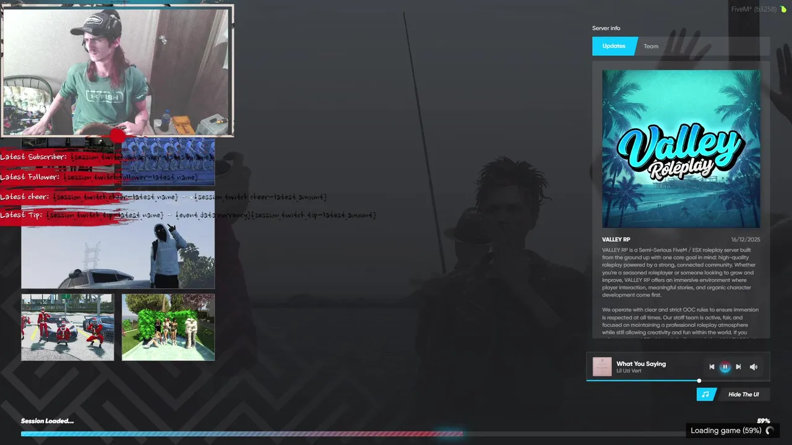This screenshot has height=445, width=792.
Task: Open the green hedge group screenshot thumbnail
Action: [168, 327]
